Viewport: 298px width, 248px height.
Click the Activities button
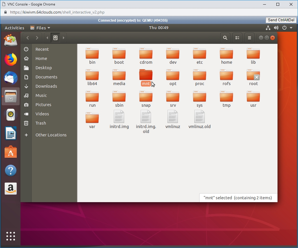pos(14,28)
